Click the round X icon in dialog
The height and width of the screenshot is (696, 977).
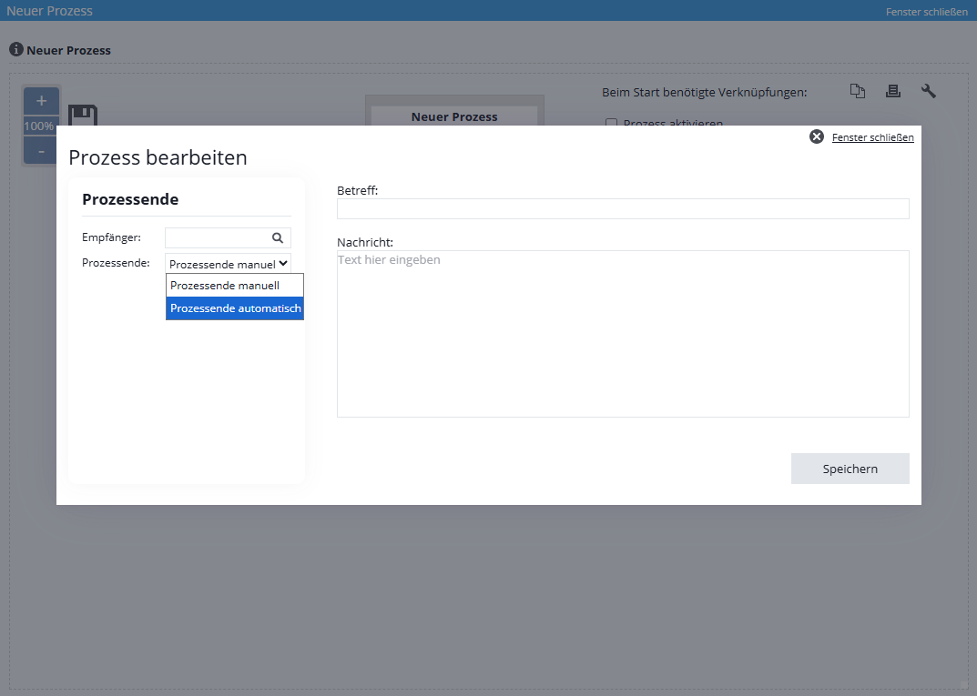coord(817,136)
